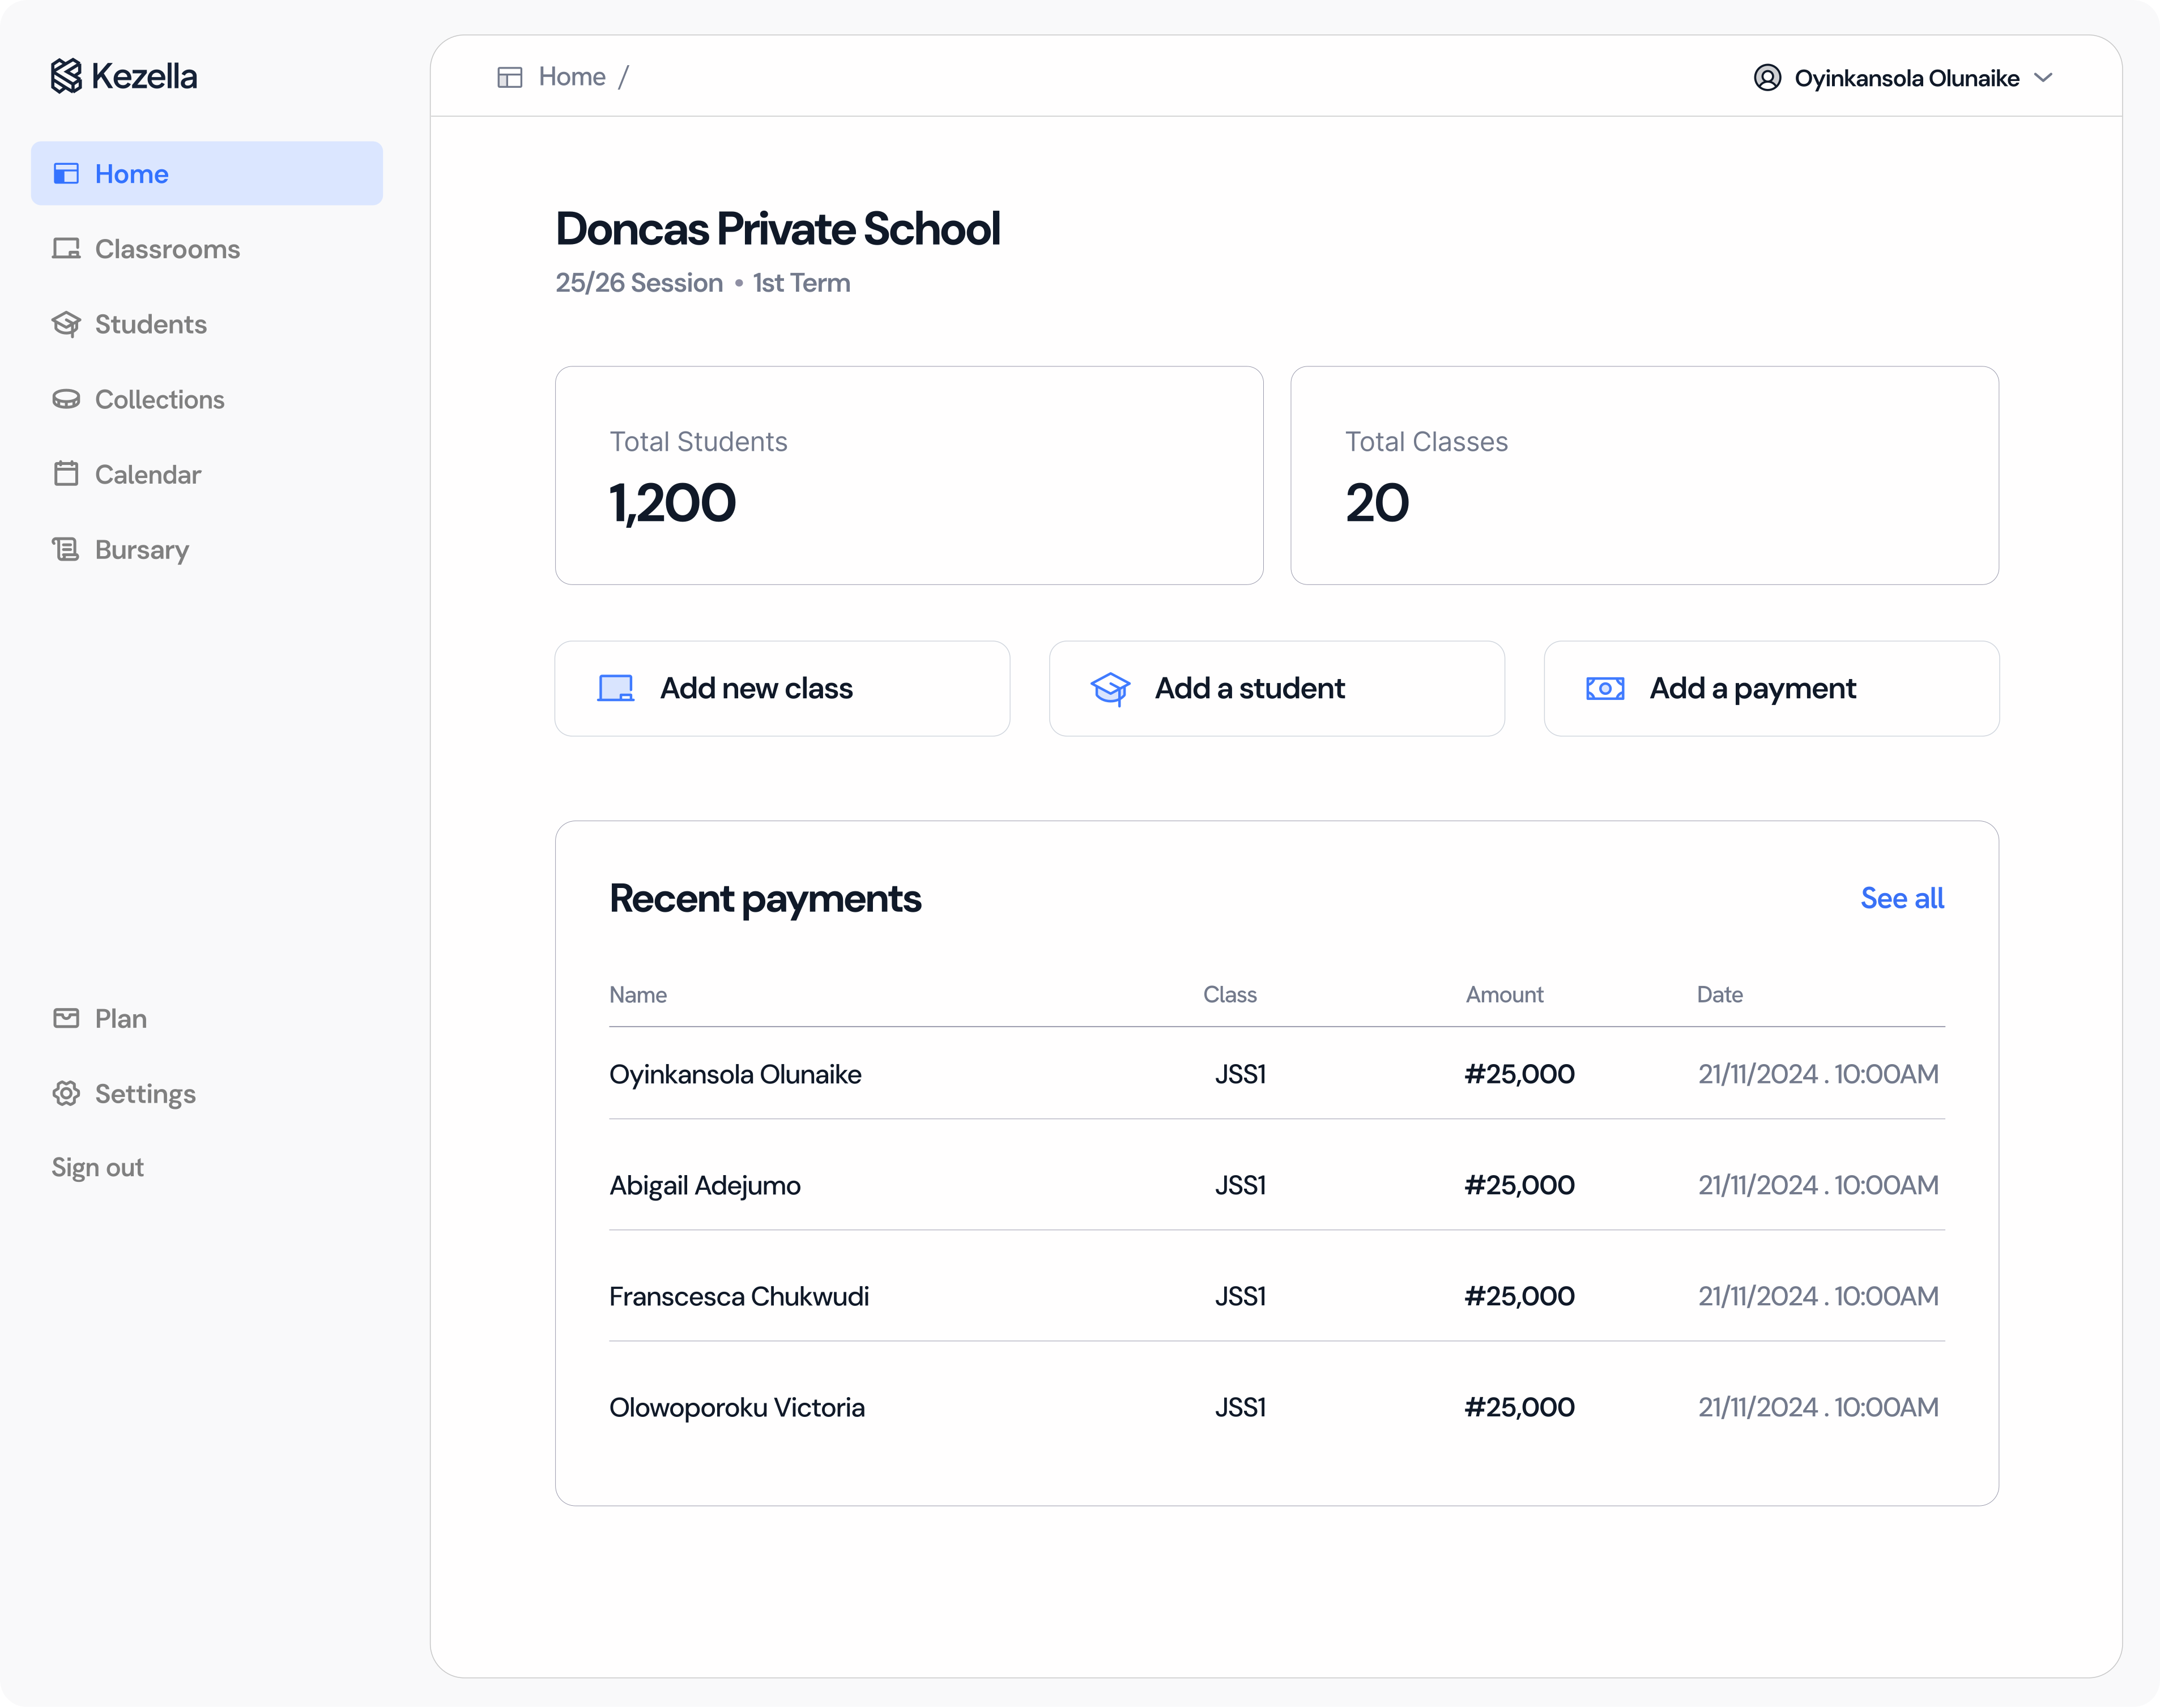Click the Bursary scroll icon
Image resolution: width=2160 pixels, height=1708 pixels.
[x=66, y=549]
